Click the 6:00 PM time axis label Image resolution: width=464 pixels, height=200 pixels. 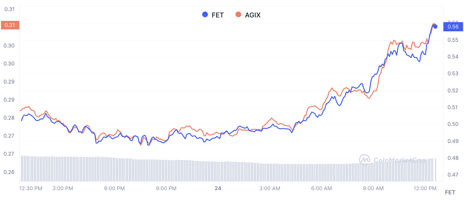114,189
